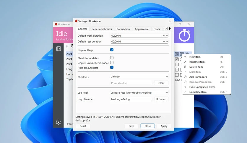Click the tomato icon in Settings title bar
The width and height of the screenshot is (247, 143).
76,21
